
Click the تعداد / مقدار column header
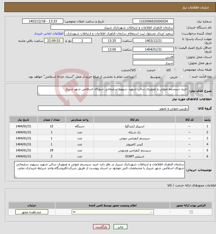[x=51, y=120]
